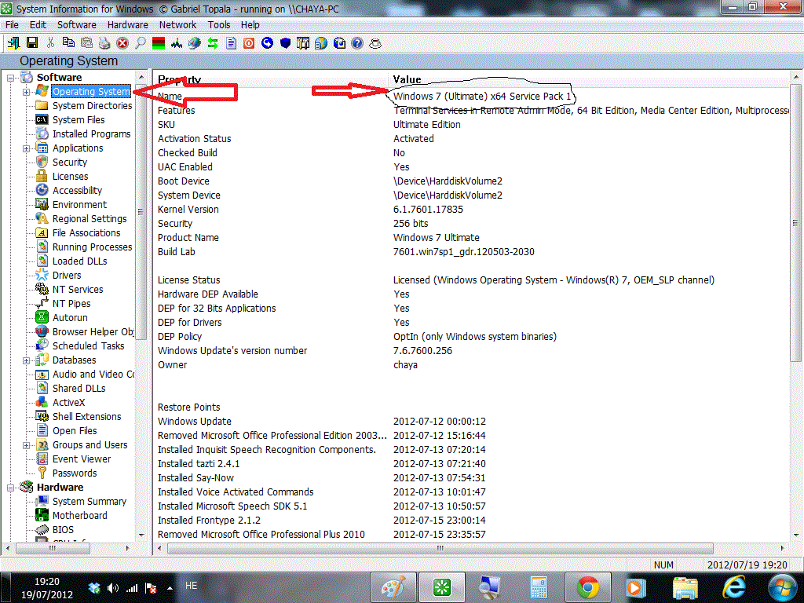
Task: Open the Security tree item
Action: coord(70,162)
